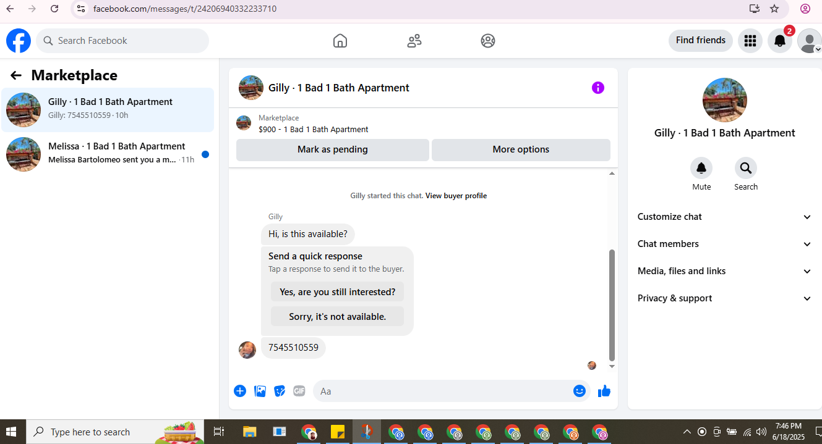Choose a sticker in the composer
The image size is (822, 444).
point(280,391)
